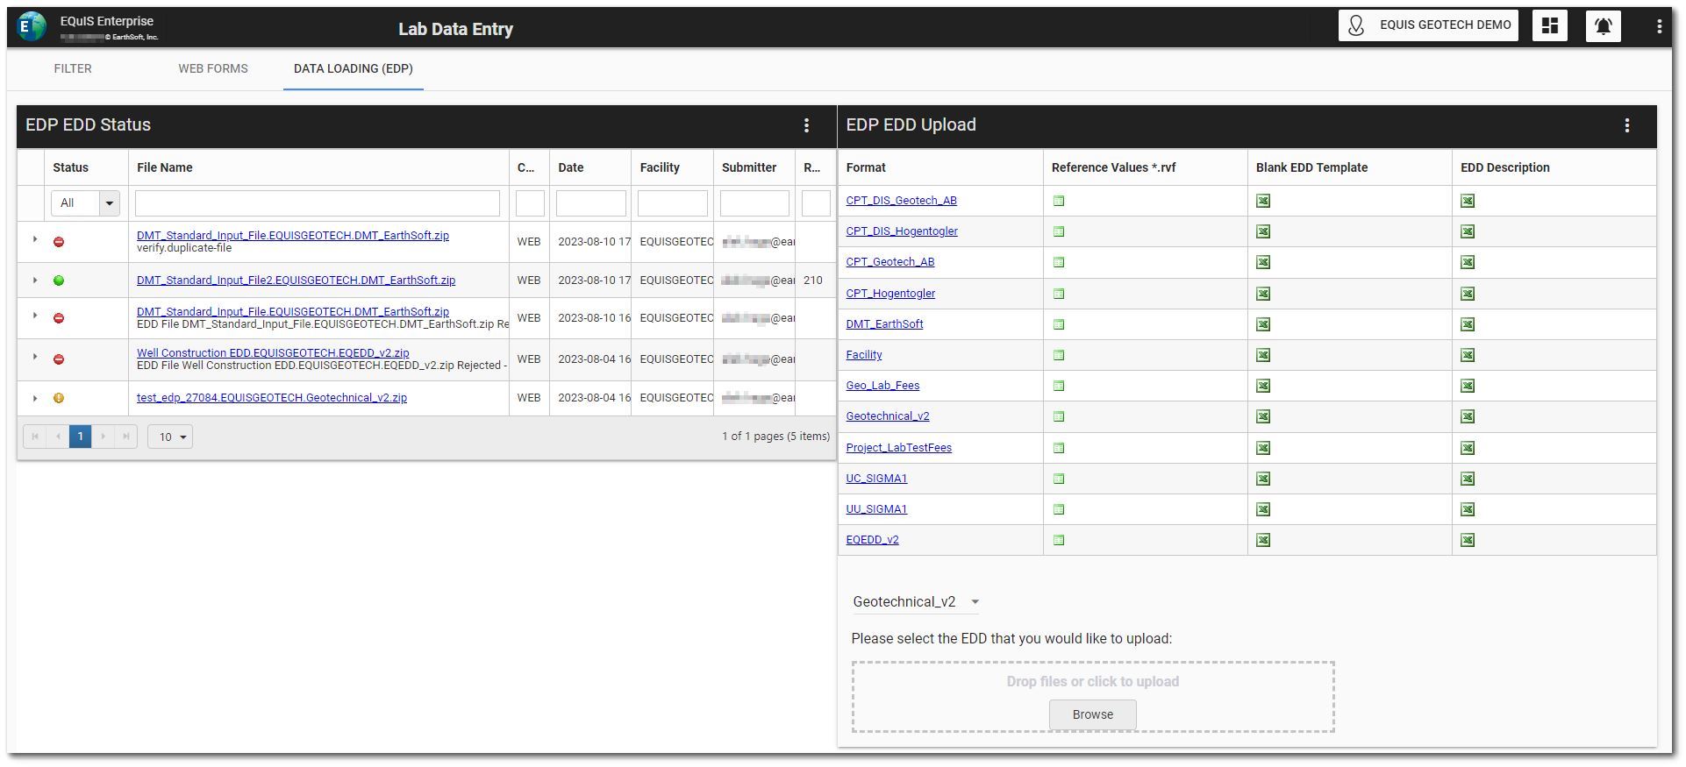Click the File Name filter input field
The width and height of the screenshot is (1686, 767).
(x=318, y=203)
